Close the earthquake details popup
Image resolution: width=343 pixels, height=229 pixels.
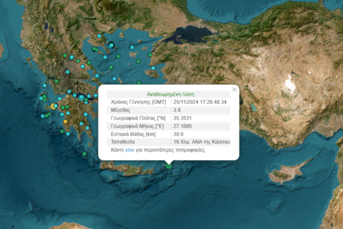click(235, 89)
